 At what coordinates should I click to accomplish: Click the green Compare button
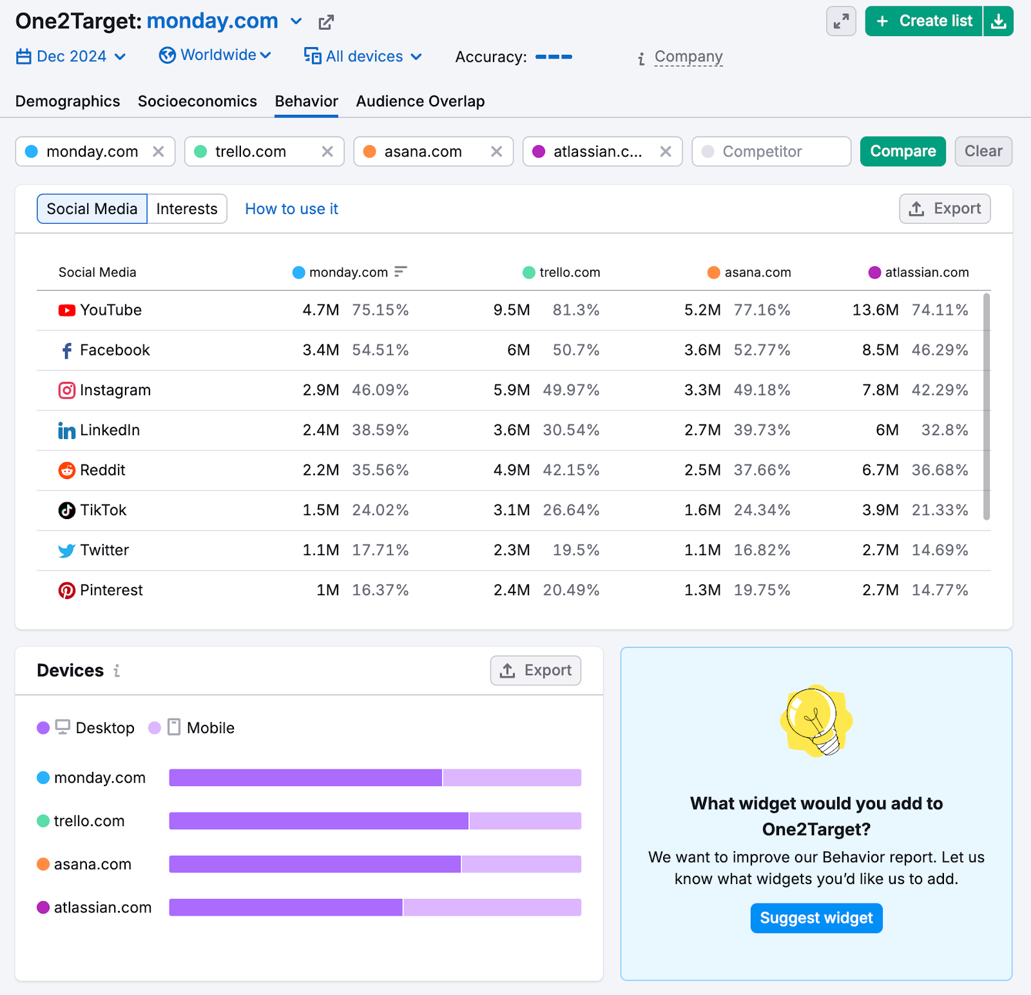(903, 152)
